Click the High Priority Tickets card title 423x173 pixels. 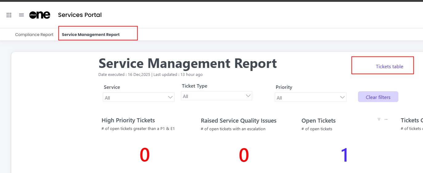[x=128, y=120]
